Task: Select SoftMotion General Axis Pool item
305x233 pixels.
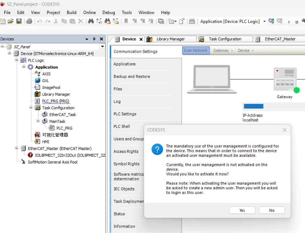Action: 53,162
